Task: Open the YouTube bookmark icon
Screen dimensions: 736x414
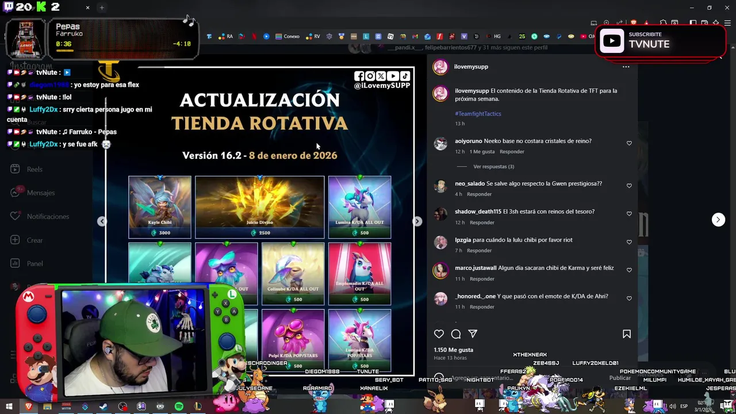Action: pos(583,36)
